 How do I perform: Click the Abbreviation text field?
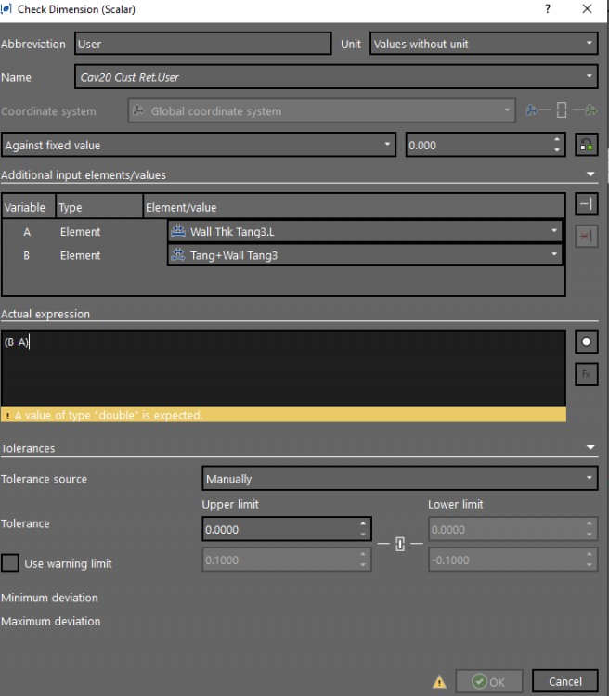tap(202, 44)
